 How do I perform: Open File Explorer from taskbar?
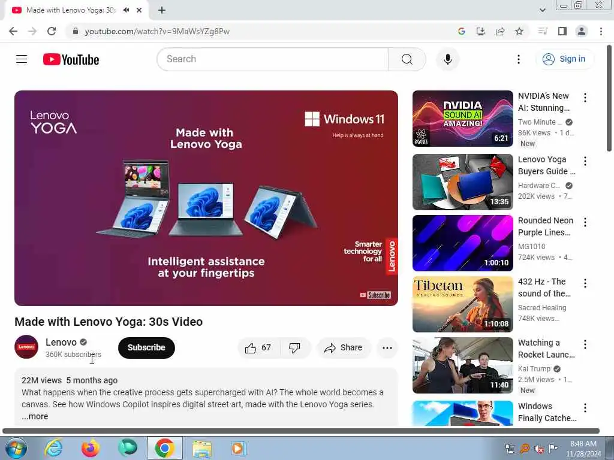pos(202,448)
